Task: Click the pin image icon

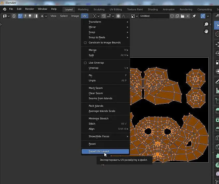Action: [x=194, y=16]
